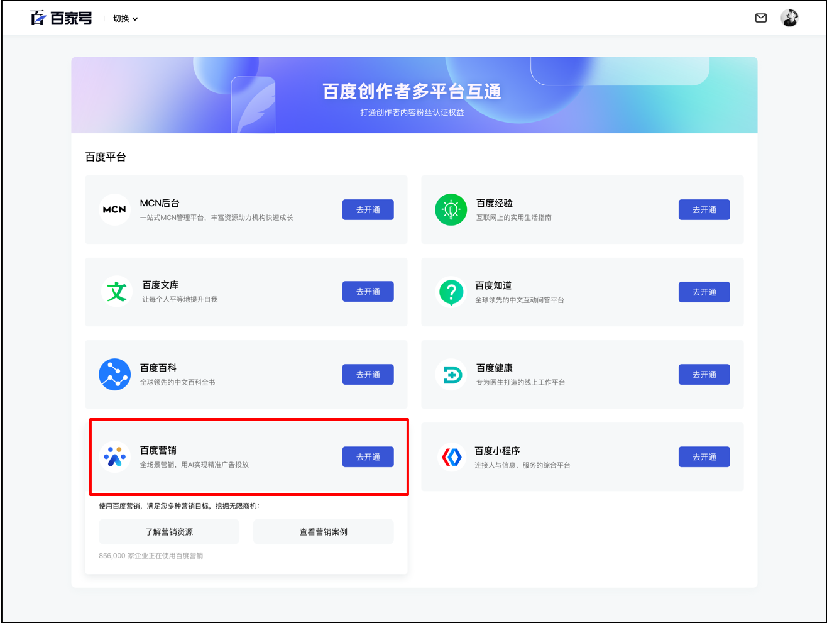Click the 了解营销资源 button
The image size is (827, 623).
pyautogui.click(x=169, y=532)
